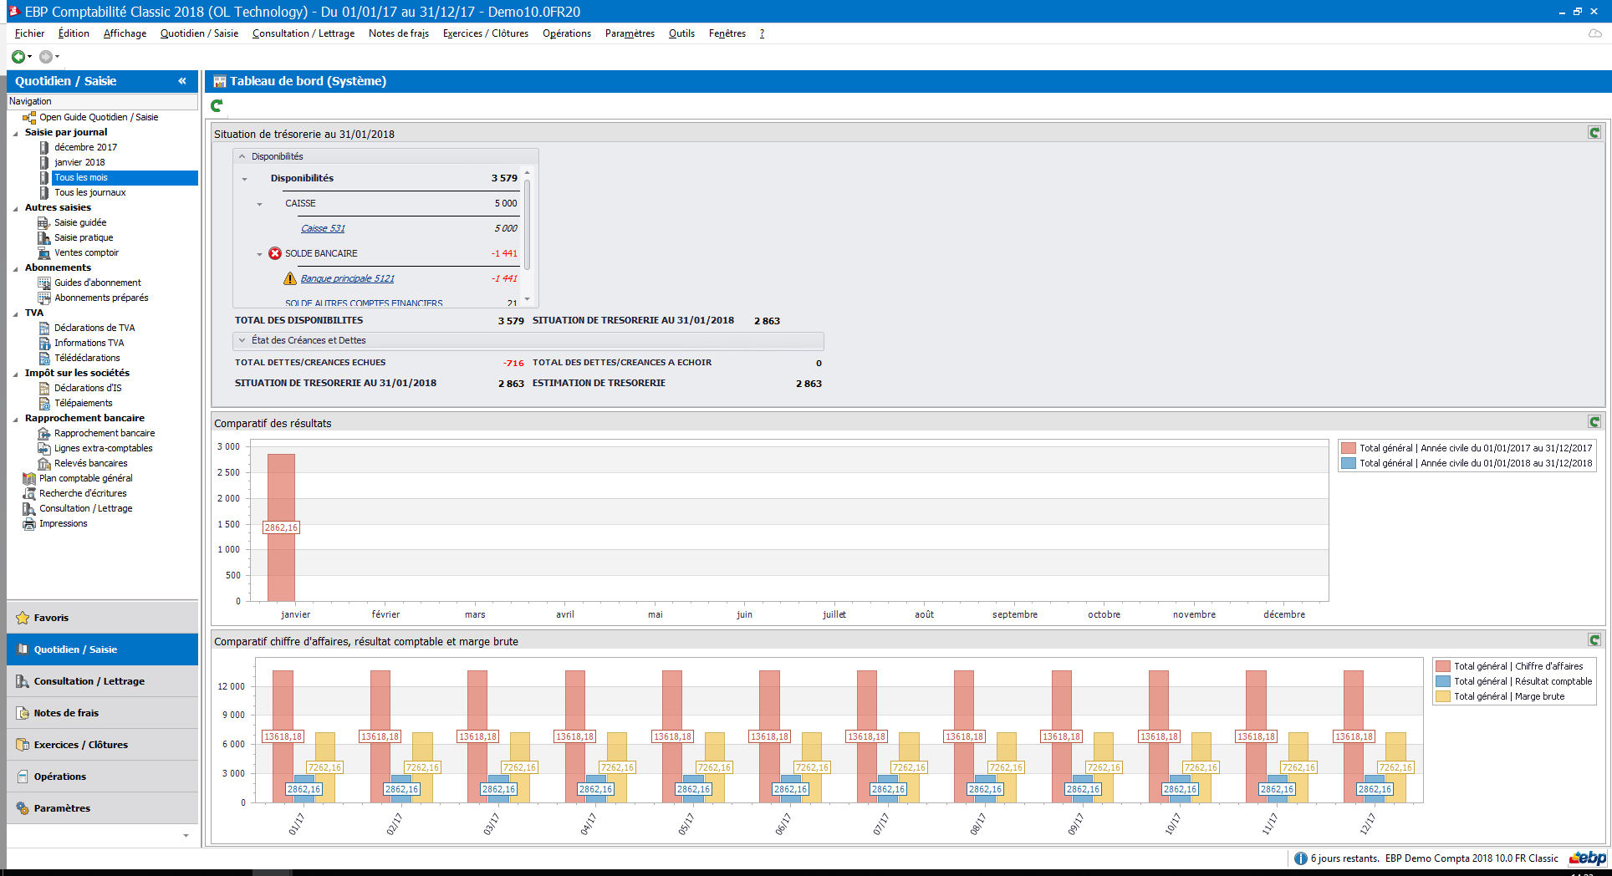Open the Édition menu
This screenshot has height=876, width=1612.
74,33
